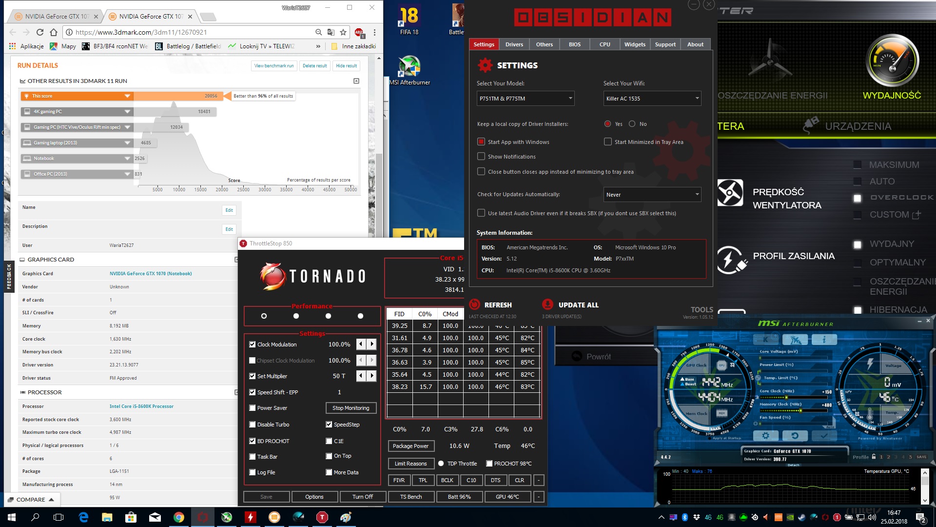The image size is (936, 527).
Task: Open the Support tab in Obsidian
Action: coord(665,44)
